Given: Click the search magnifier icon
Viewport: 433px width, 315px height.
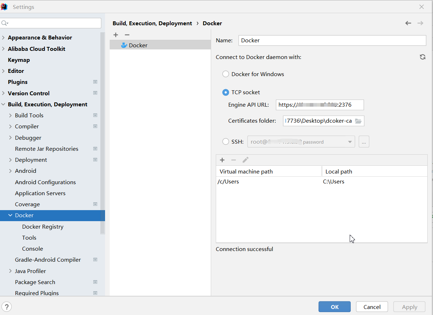Looking at the screenshot, I should [x=4, y=23].
